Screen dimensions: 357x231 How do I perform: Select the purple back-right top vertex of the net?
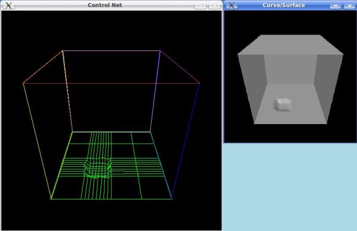point(160,51)
